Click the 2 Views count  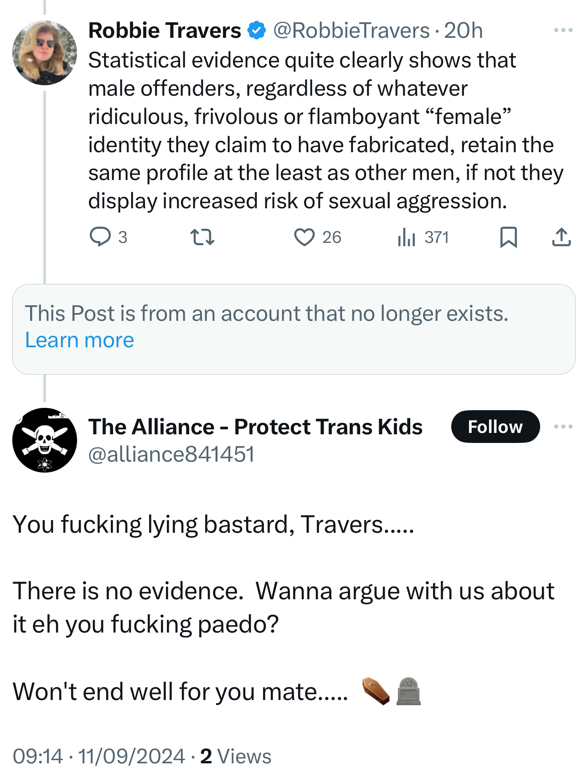(236, 756)
